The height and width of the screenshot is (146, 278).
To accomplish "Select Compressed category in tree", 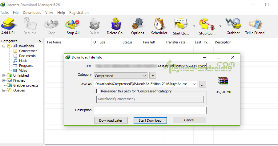I will coord(28,51).
